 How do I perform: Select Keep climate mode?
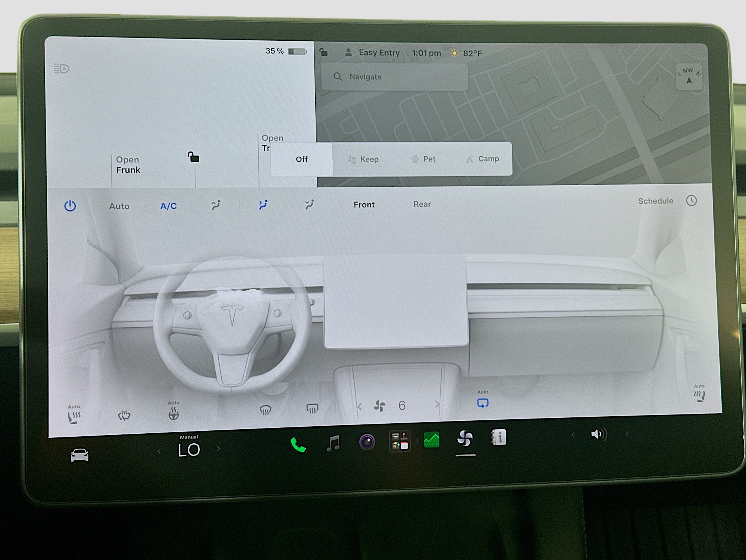point(363,159)
